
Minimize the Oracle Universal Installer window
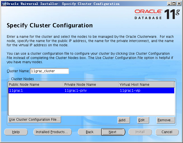(x=169, y=4)
